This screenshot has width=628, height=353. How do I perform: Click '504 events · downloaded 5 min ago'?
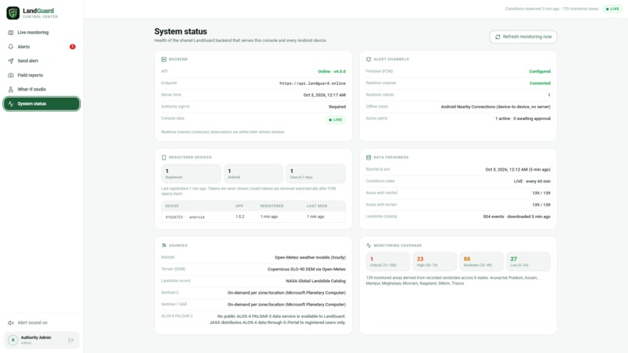click(x=517, y=217)
